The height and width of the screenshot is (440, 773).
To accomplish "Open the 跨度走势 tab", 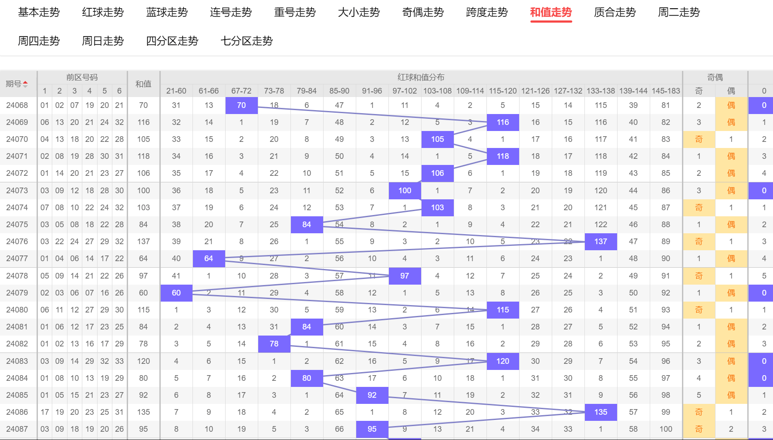I will [x=487, y=12].
